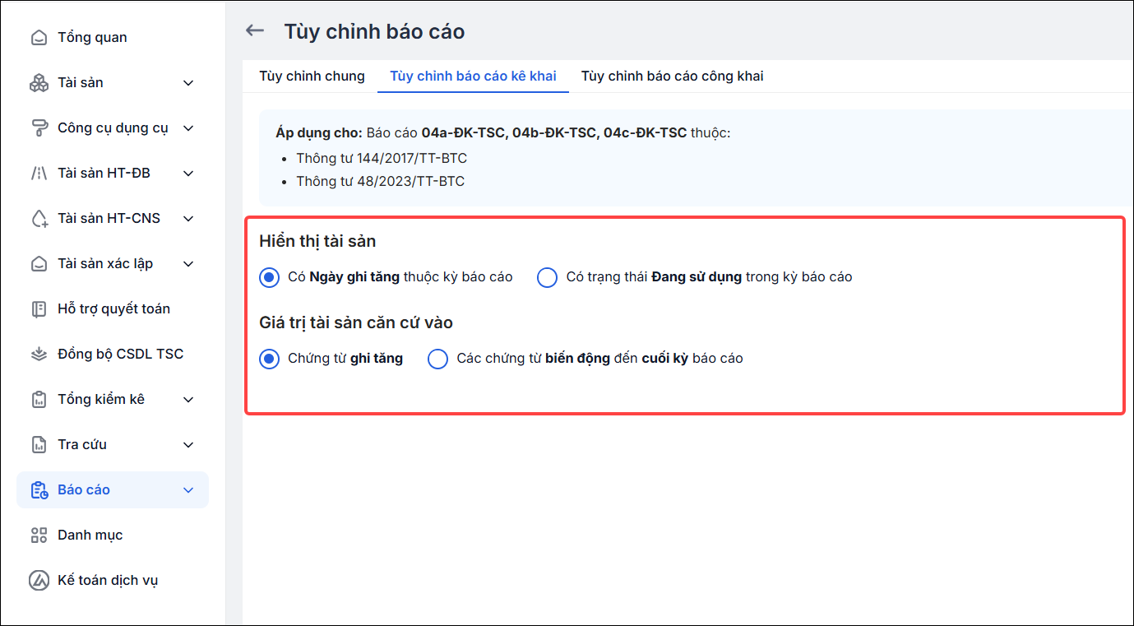Screen dimensions: 1134x626
Task: Click the Công cụ dụng cụ paint roller icon
Action: coord(39,128)
